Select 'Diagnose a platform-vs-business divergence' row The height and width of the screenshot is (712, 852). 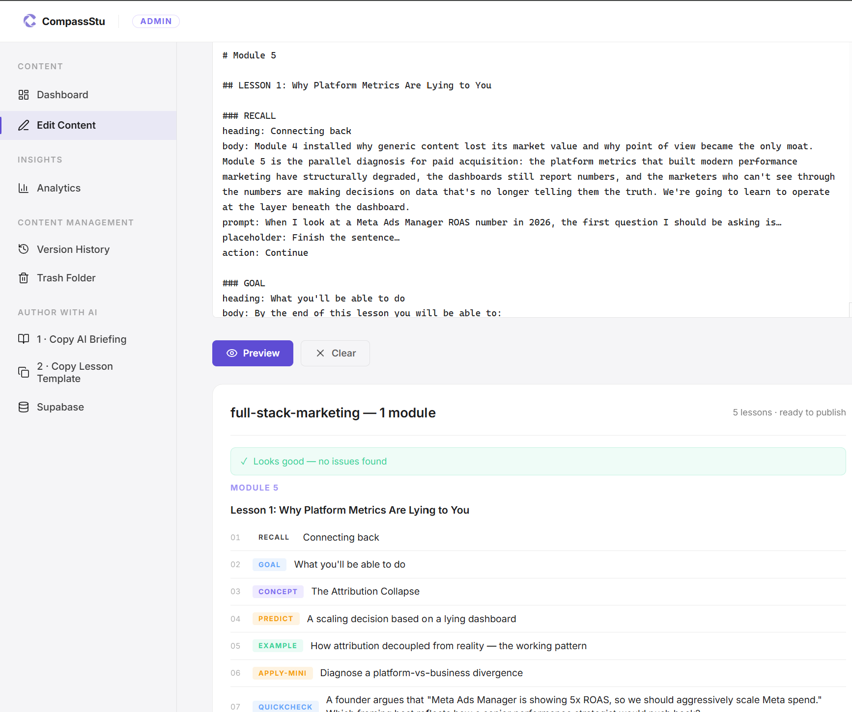[538, 673]
